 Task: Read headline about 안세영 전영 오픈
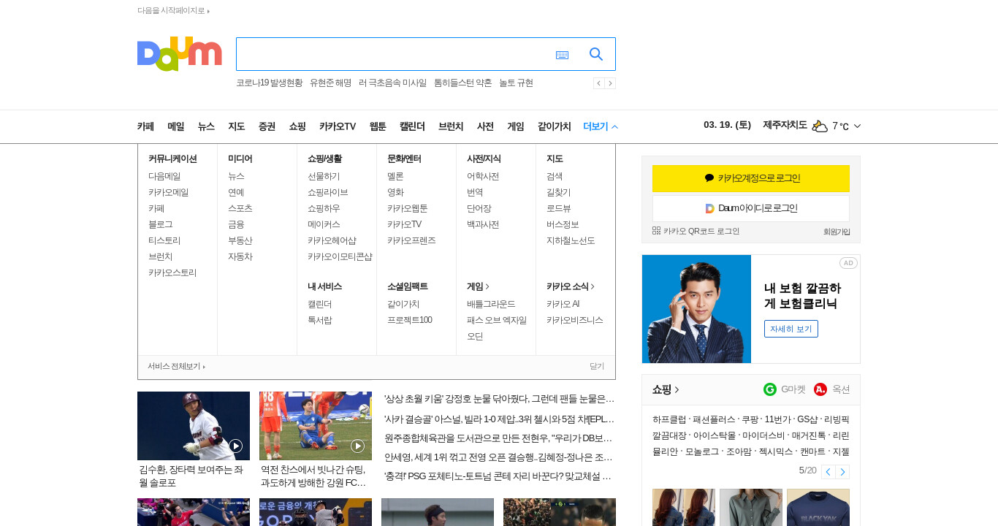(x=500, y=457)
